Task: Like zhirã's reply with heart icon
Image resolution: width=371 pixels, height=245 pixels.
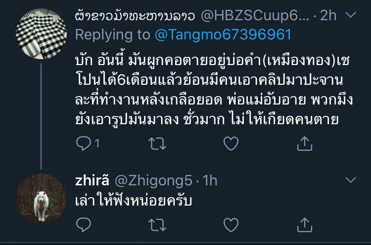Action: coord(231,225)
